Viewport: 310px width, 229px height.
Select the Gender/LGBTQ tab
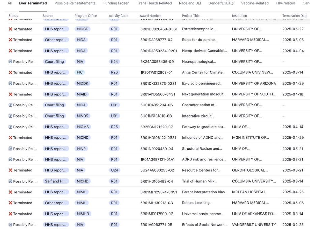(221, 3)
